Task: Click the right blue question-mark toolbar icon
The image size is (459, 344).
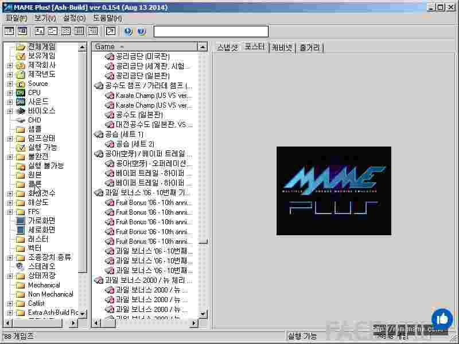Action: [142, 31]
